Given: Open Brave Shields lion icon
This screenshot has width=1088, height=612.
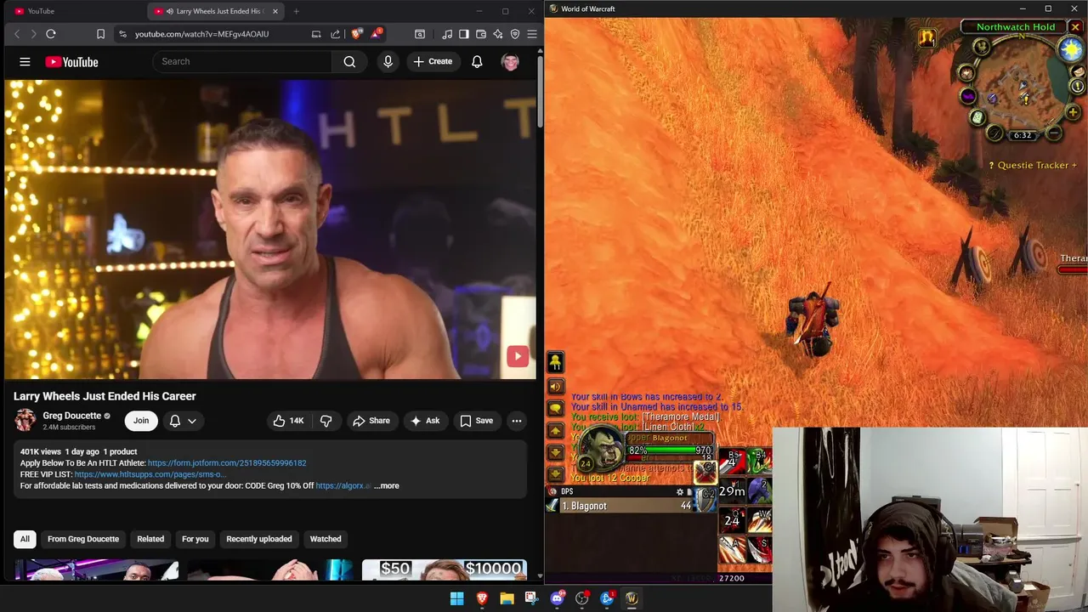Looking at the screenshot, I should 356,34.
